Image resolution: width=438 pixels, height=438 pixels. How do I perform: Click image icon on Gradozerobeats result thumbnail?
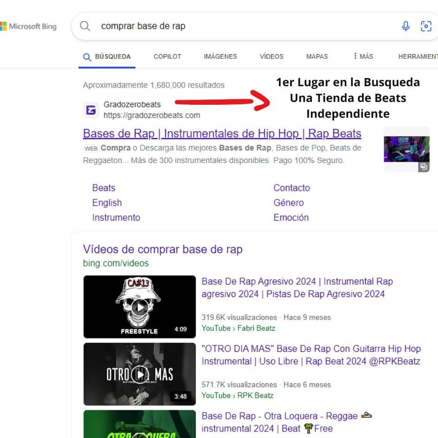[423, 167]
